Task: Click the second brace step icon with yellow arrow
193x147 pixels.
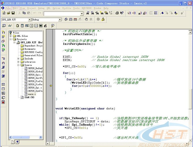Action: pos(3,37)
